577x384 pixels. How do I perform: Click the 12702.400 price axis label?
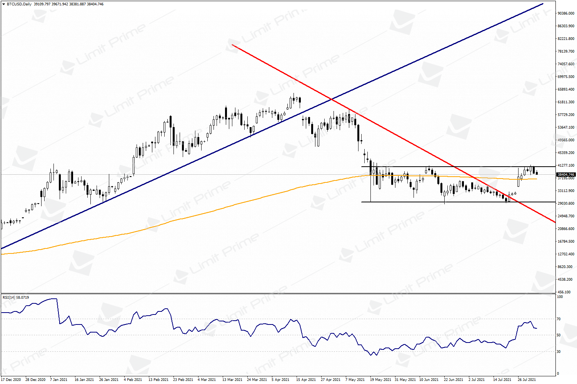click(566, 254)
